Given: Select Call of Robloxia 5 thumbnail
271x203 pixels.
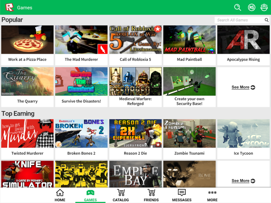Looking at the screenshot, I should coord(135,41).
